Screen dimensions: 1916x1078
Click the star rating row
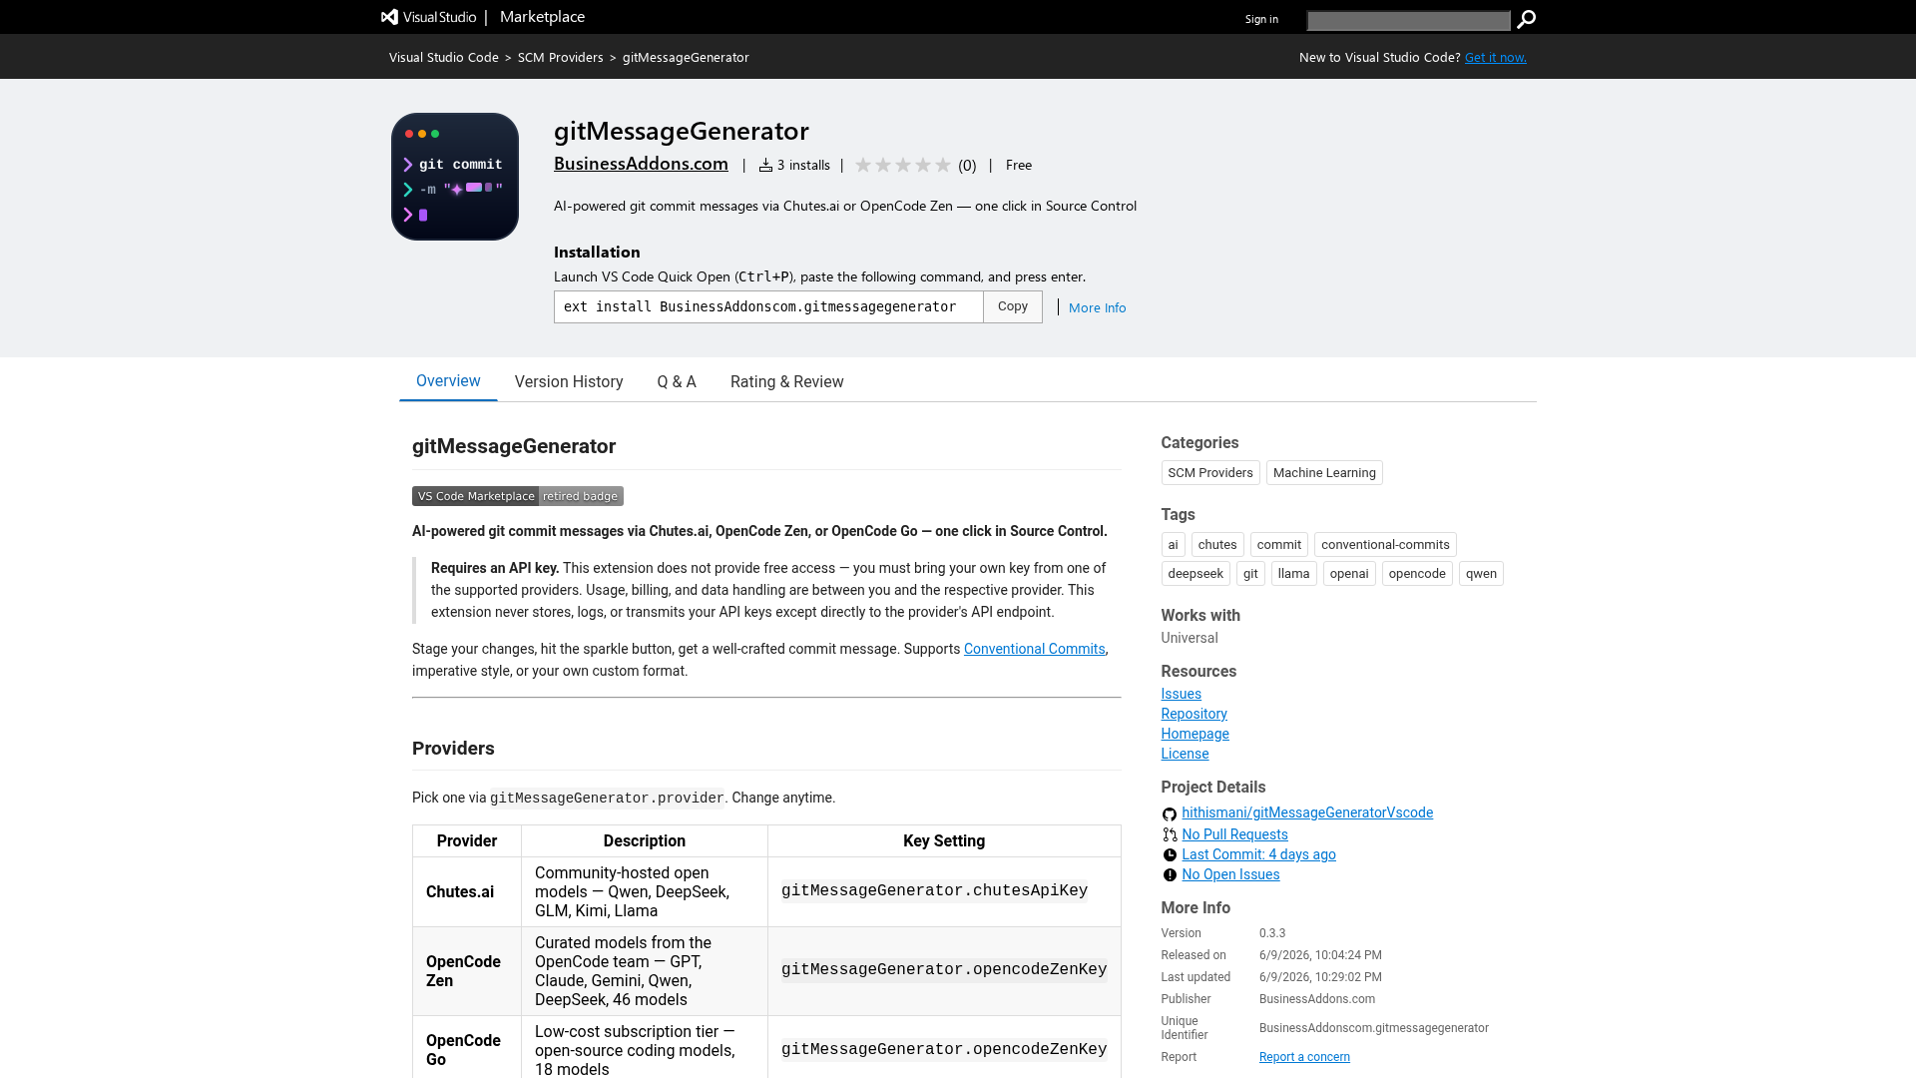(903, 165)
